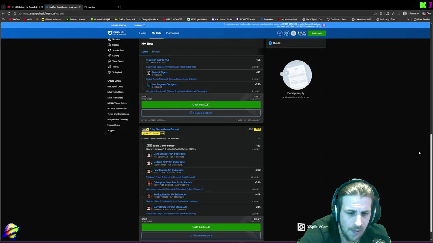This screenshot has width=433, height=243.
Task: Click Cash out $3.88 button
Action: (201, 227)
